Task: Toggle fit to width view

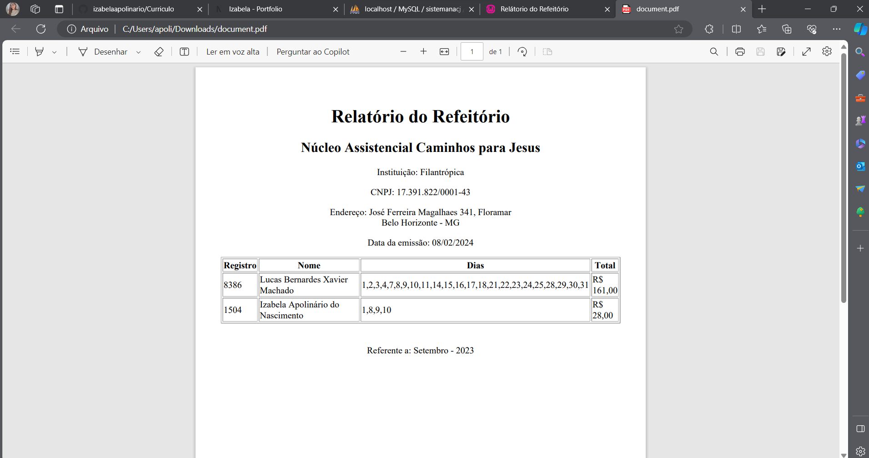Action: tap(444, 51)
